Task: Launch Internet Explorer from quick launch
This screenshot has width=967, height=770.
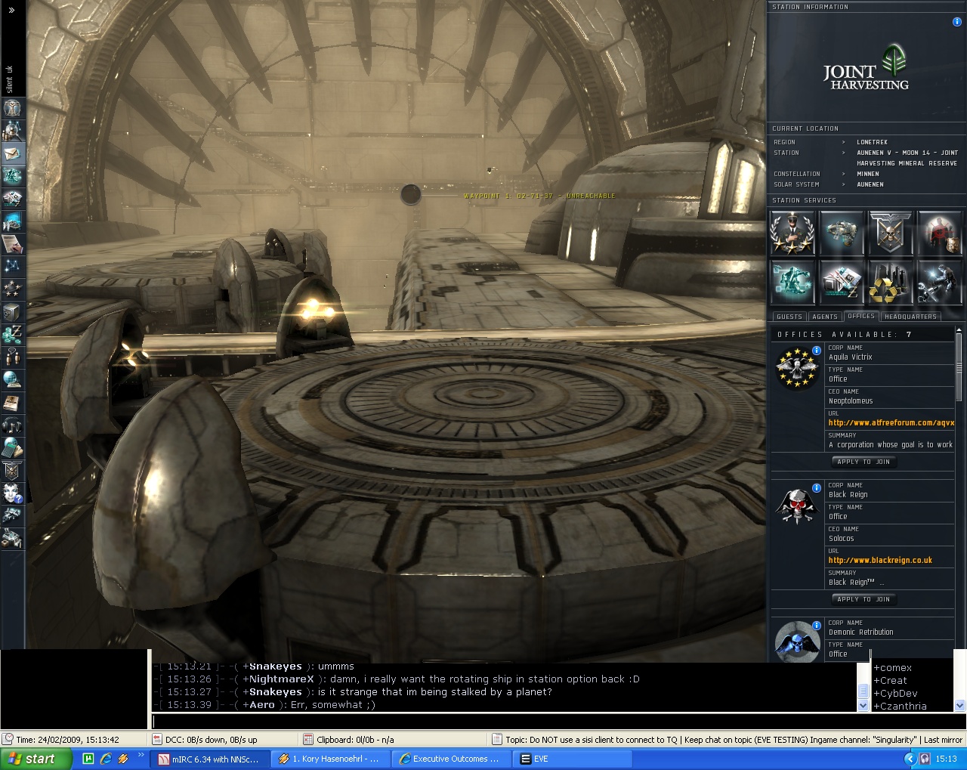Action: [106, 759]
